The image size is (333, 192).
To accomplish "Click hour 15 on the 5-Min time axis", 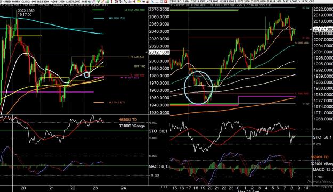I will point(175,188).
